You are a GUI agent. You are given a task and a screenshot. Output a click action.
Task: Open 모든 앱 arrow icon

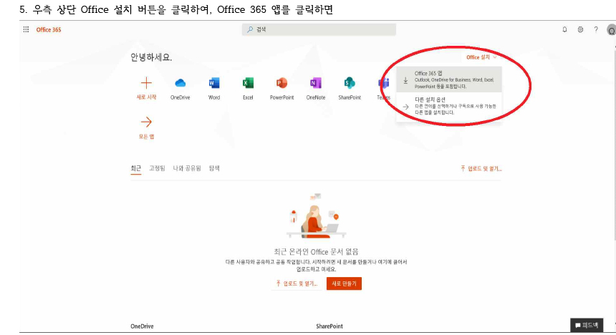click(146, 122)
